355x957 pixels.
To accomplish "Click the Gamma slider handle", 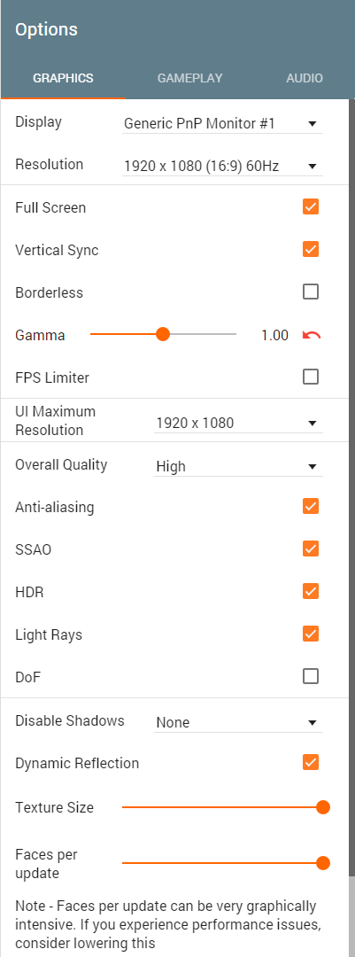I will (162, 334).
